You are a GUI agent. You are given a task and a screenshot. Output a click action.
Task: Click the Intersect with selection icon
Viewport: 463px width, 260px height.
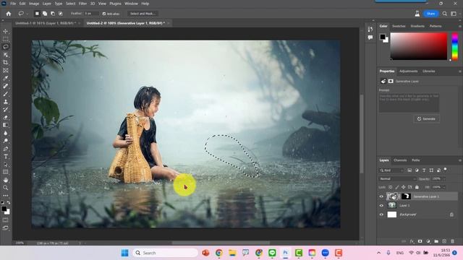[x=61, y=14]
